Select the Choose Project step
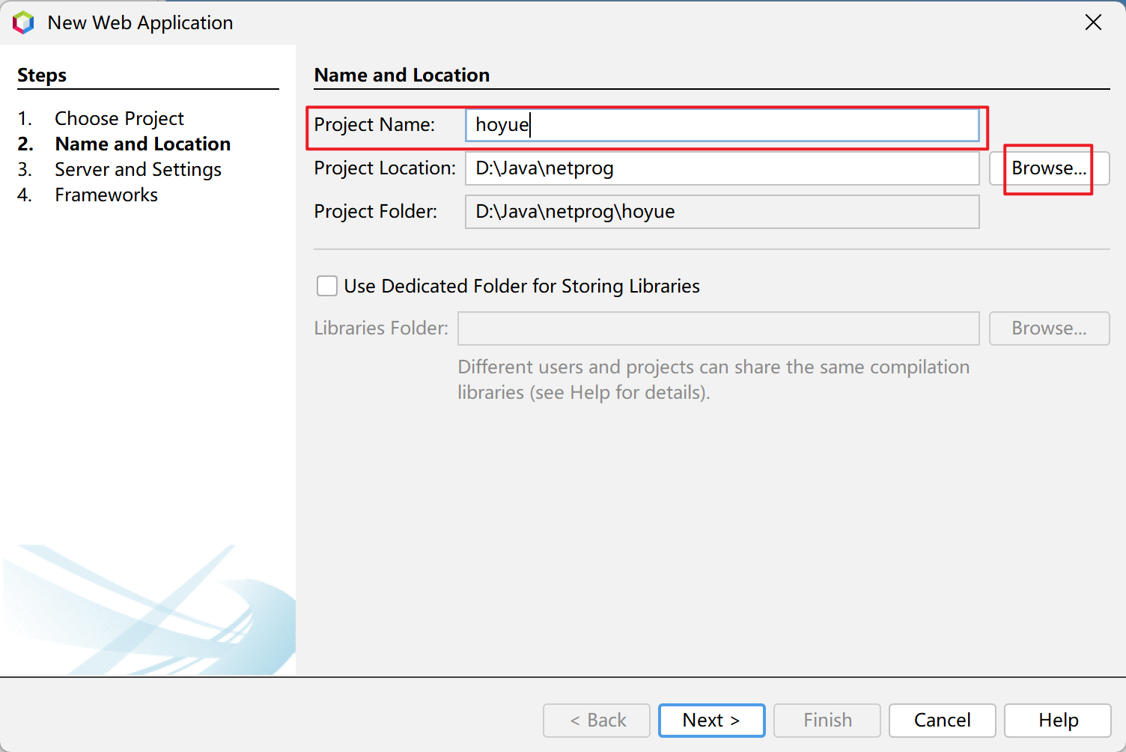Image resolution: width=1126 pixels, height=752 pixels. (119, 118)
